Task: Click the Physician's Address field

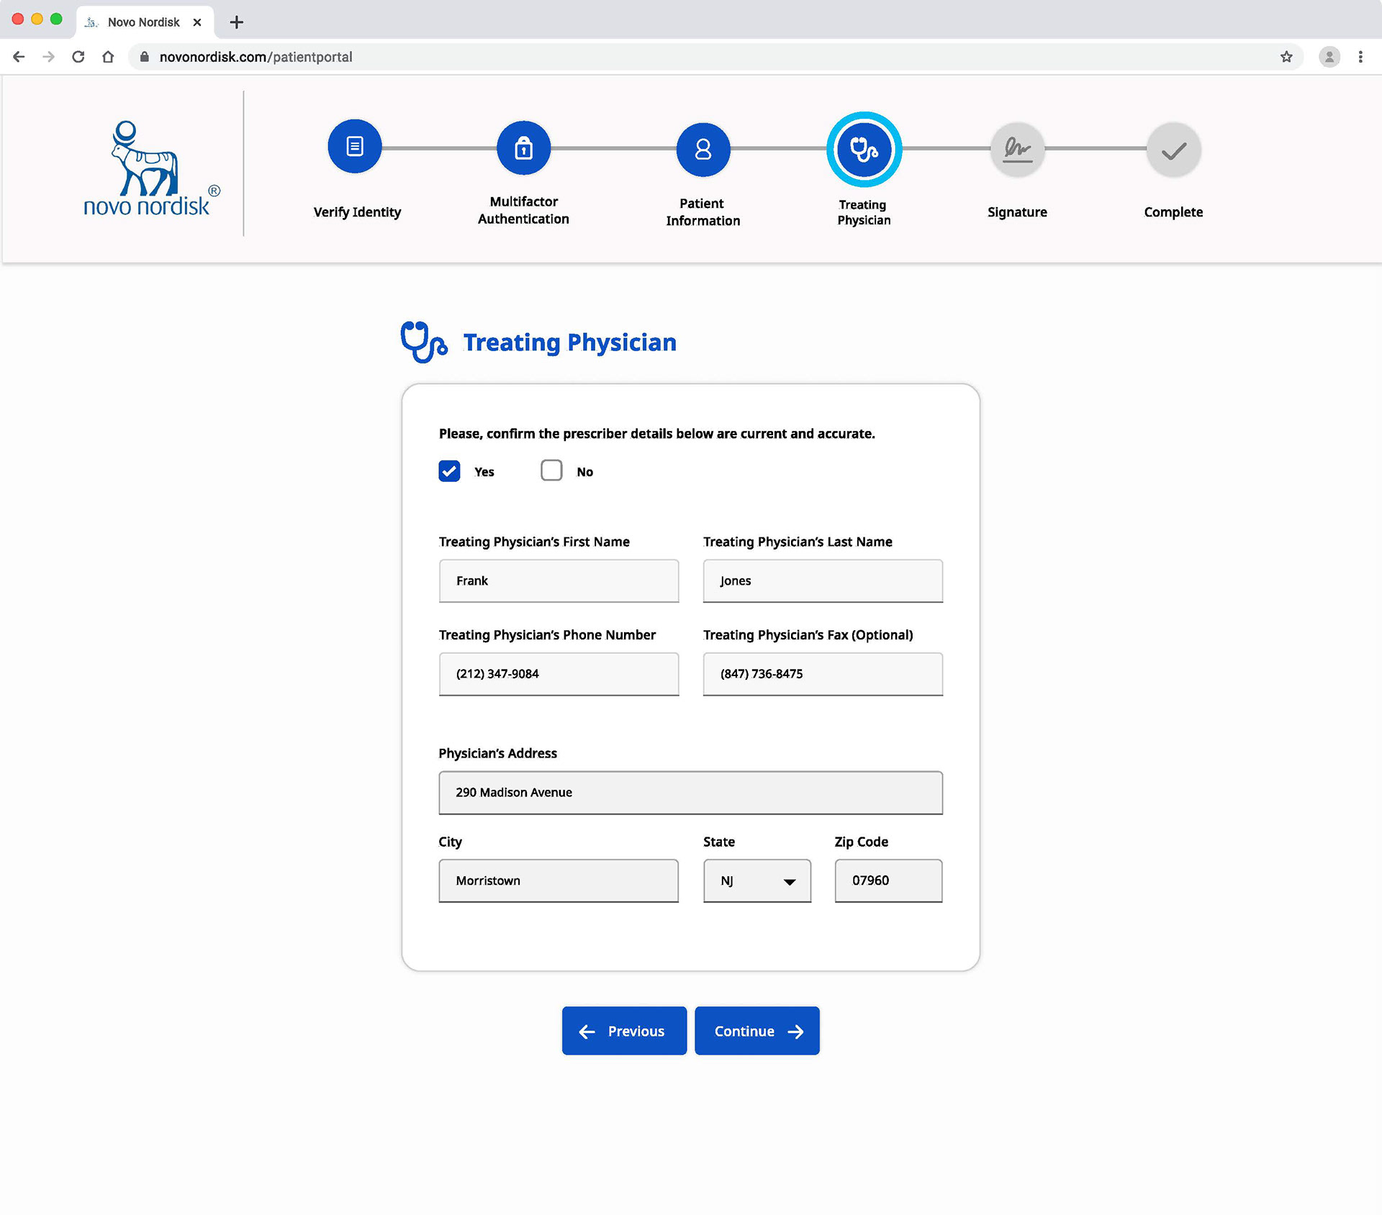Action: point(690,792)
